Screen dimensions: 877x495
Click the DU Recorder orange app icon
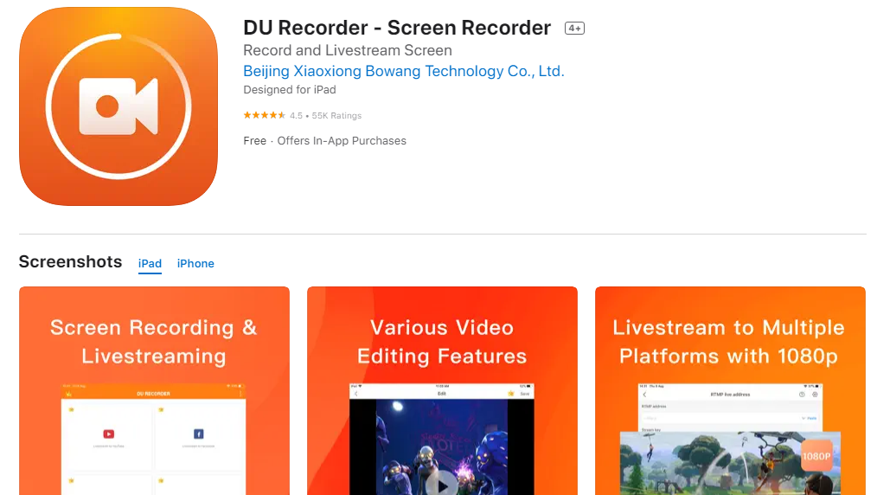[x=118, y=106]
